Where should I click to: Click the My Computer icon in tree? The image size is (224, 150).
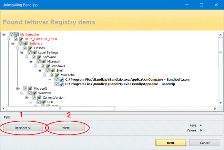17,34
